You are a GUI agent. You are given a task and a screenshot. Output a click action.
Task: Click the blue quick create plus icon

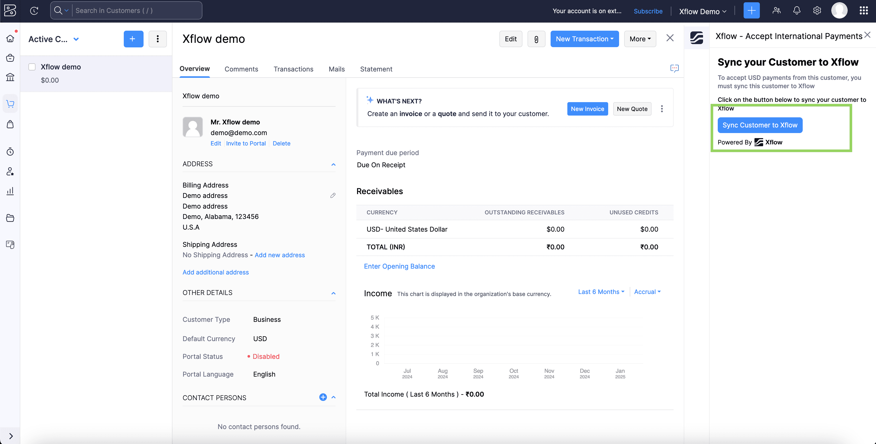[751, 11]
